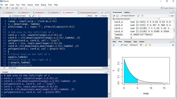
Task: Refresh the Environment pane
Action: (142, 16)
